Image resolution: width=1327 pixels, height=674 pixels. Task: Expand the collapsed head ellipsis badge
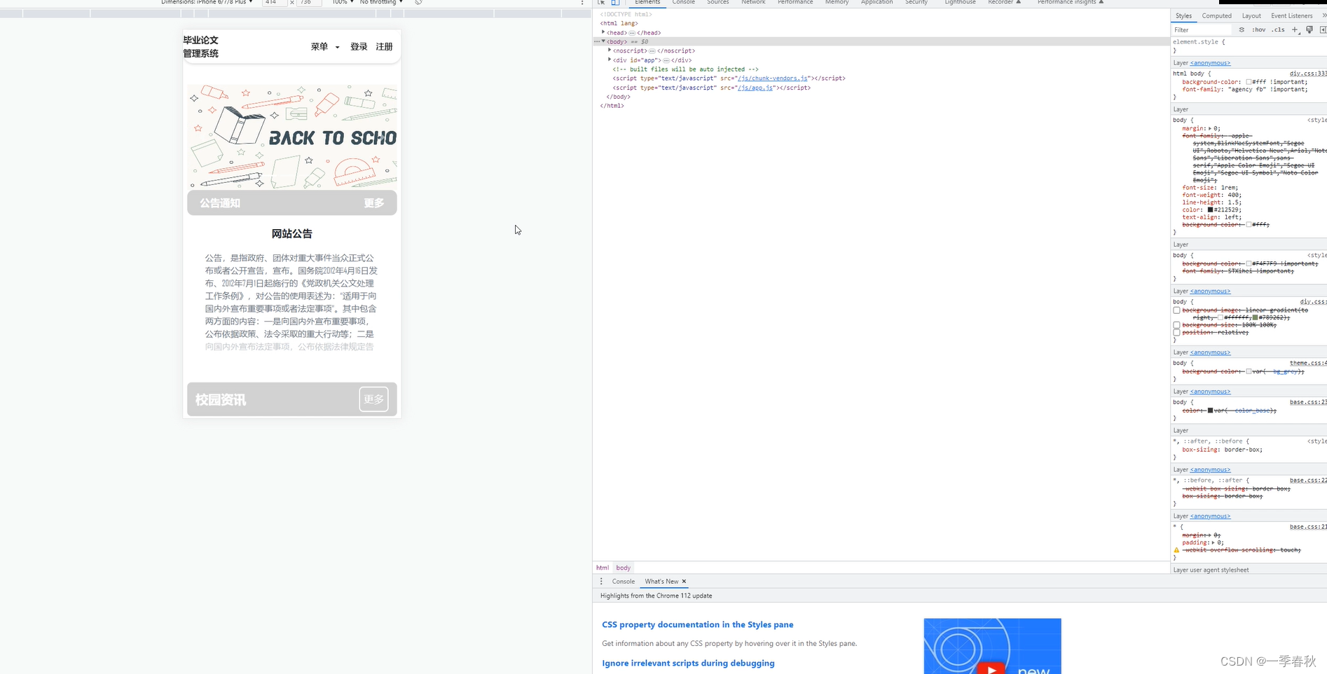point(632,33)
